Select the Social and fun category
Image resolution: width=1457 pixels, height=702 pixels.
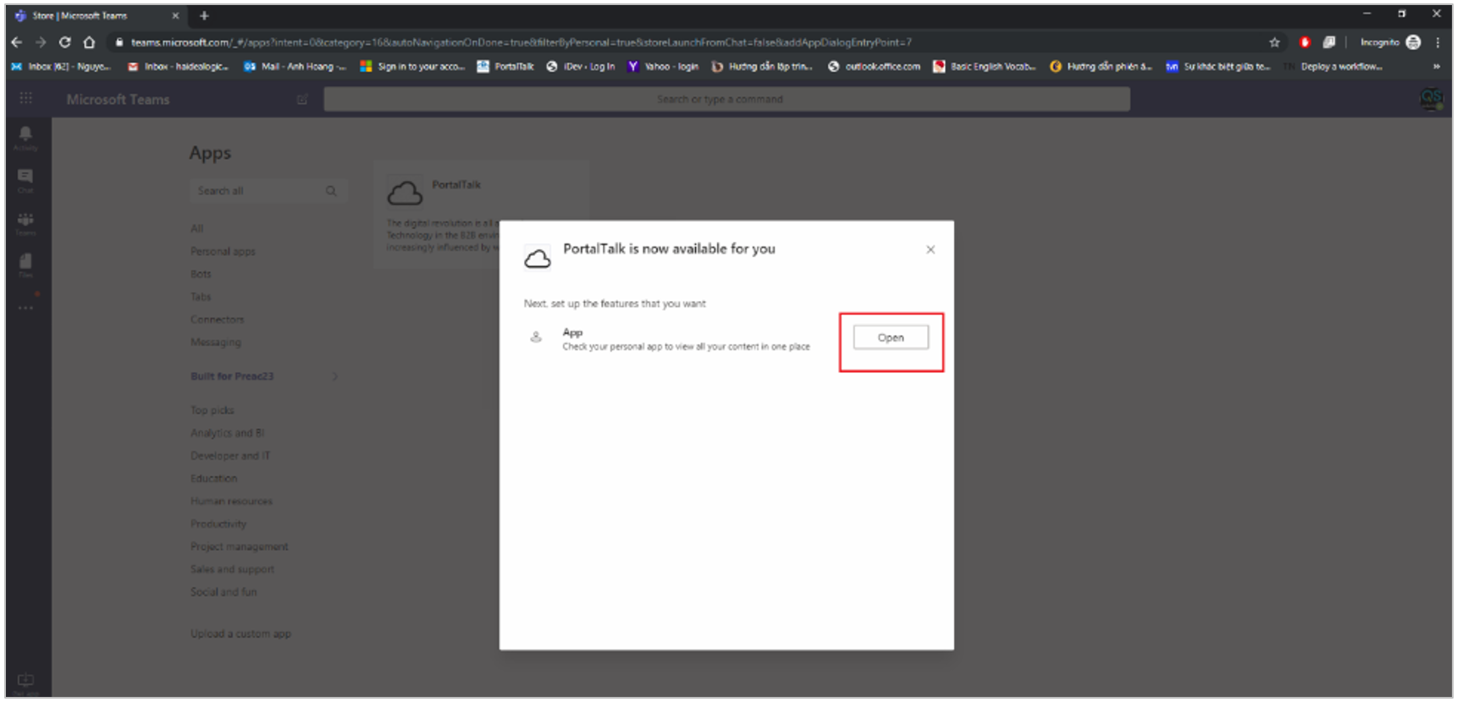click(224, 593)
